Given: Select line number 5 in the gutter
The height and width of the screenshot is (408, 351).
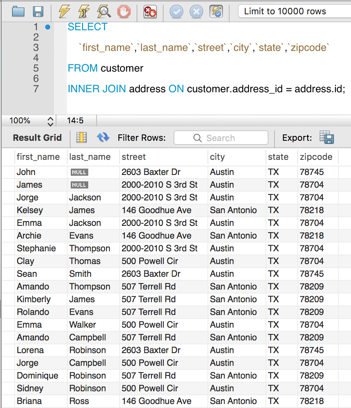Looking at the screenshot, I should pos(36,68).
